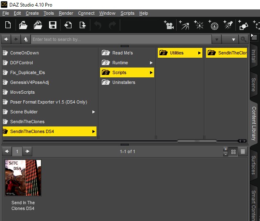
Task: Increase thumbnail size with plus button
Action: pos(226,149)
